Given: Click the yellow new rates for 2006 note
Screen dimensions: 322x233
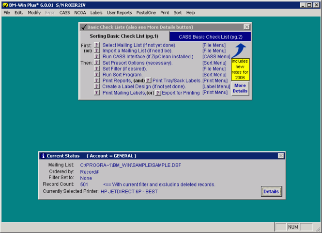Looking at the screenshot, I should [x=240, y=69].
